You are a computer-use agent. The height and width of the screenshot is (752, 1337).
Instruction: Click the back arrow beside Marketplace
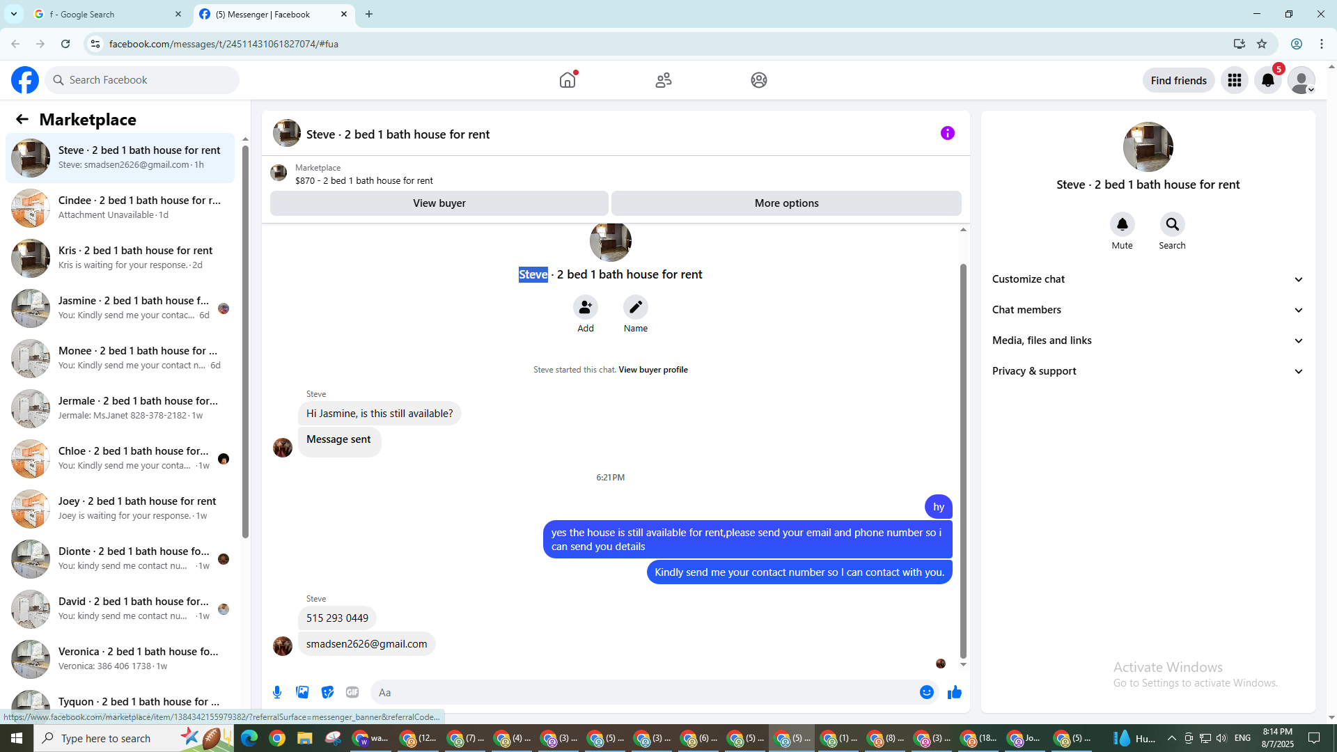[22, 119]
